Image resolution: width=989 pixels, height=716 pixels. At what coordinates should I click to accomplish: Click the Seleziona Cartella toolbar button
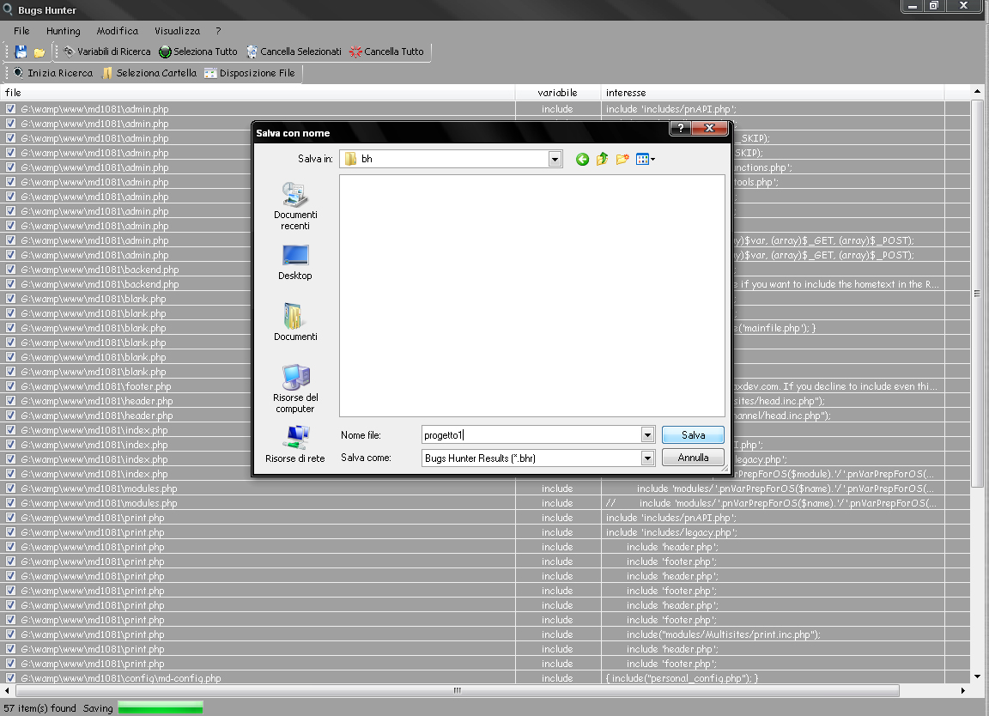click(x=149, y=73)
